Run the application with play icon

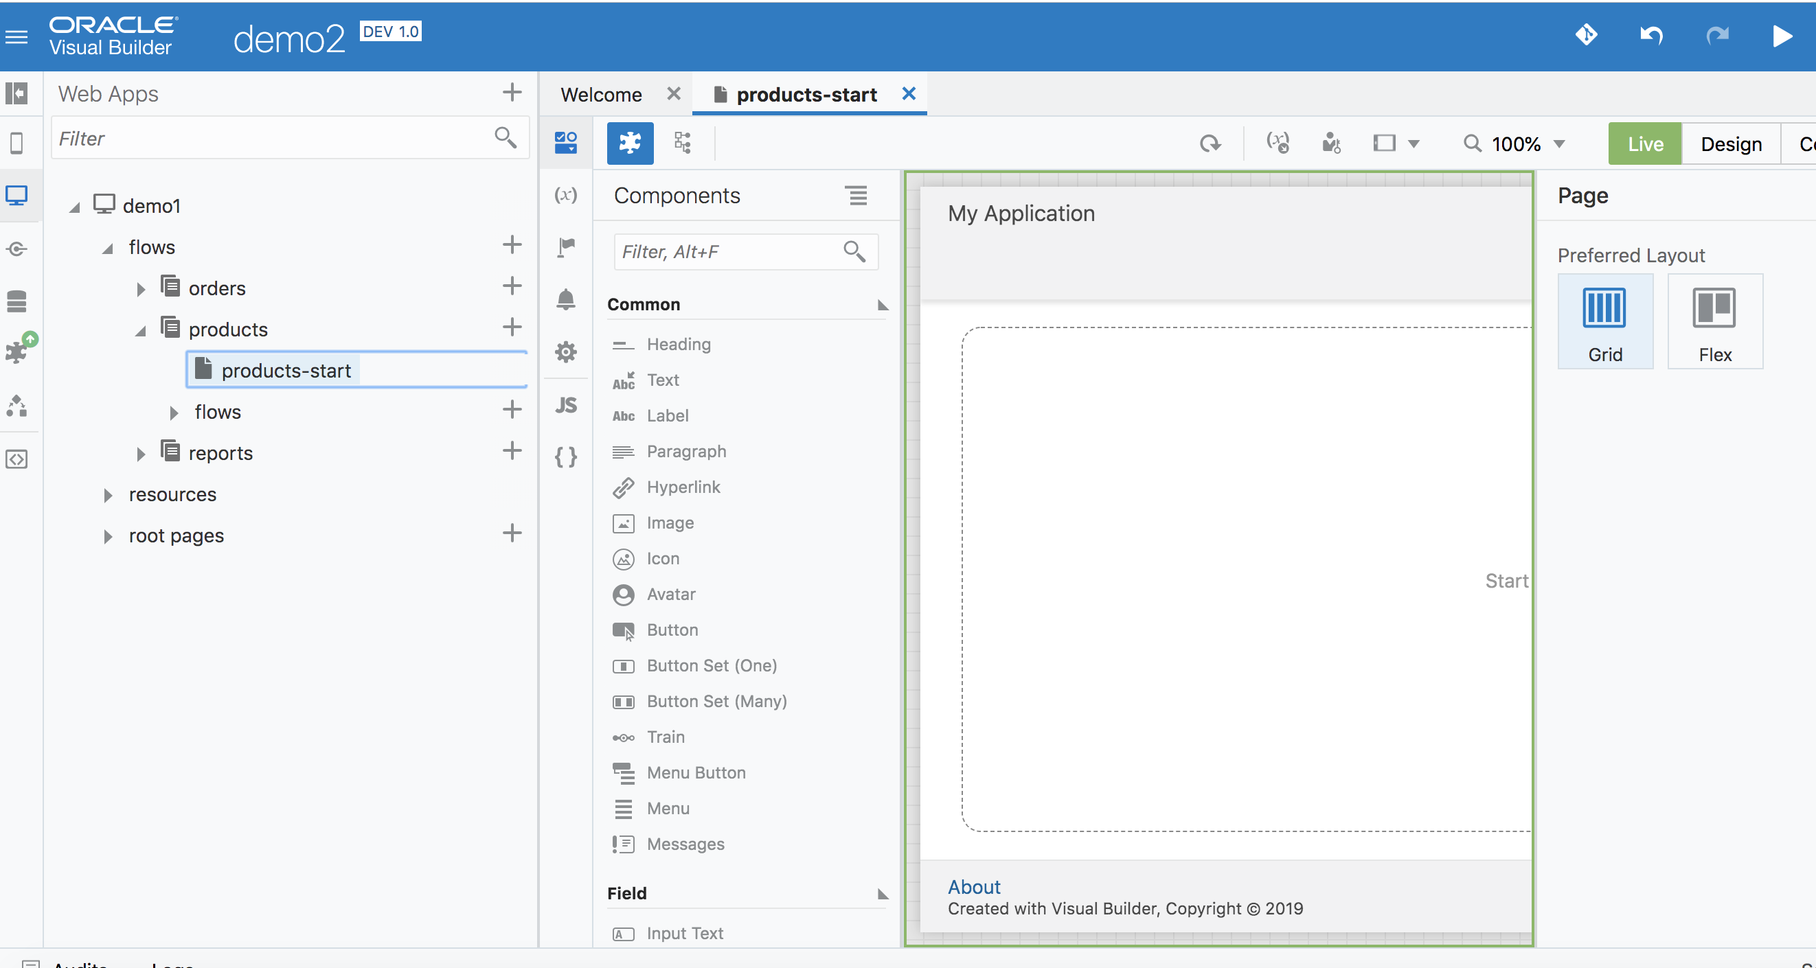(x=1782, y=35)
